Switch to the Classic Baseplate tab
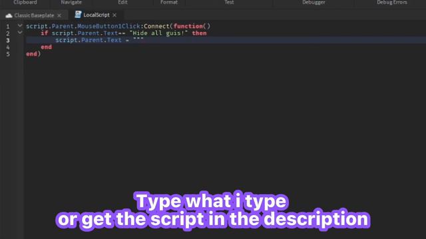Screen dimensions: 426x239 tap(34, 15)
